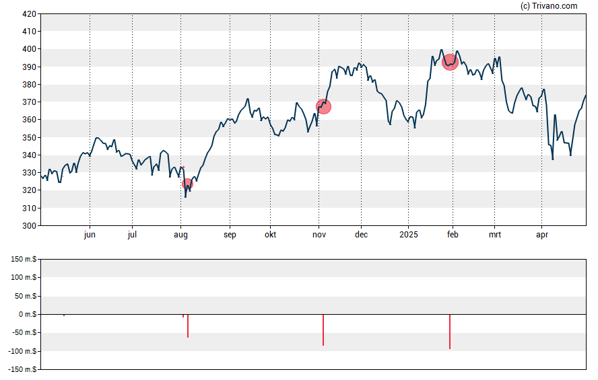Click the '-50 m.$' volume axis label

(x=24, y=332)
